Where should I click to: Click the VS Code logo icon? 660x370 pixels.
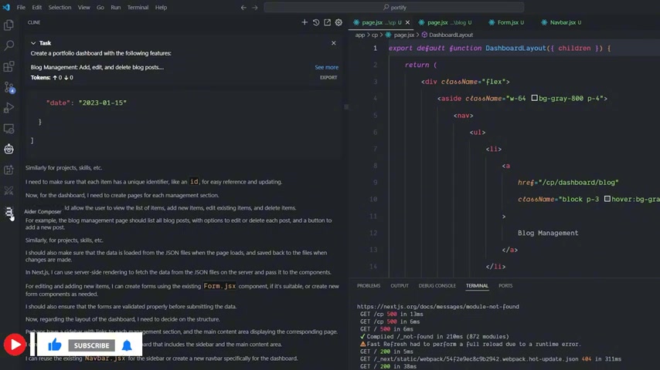pos(6,7)
